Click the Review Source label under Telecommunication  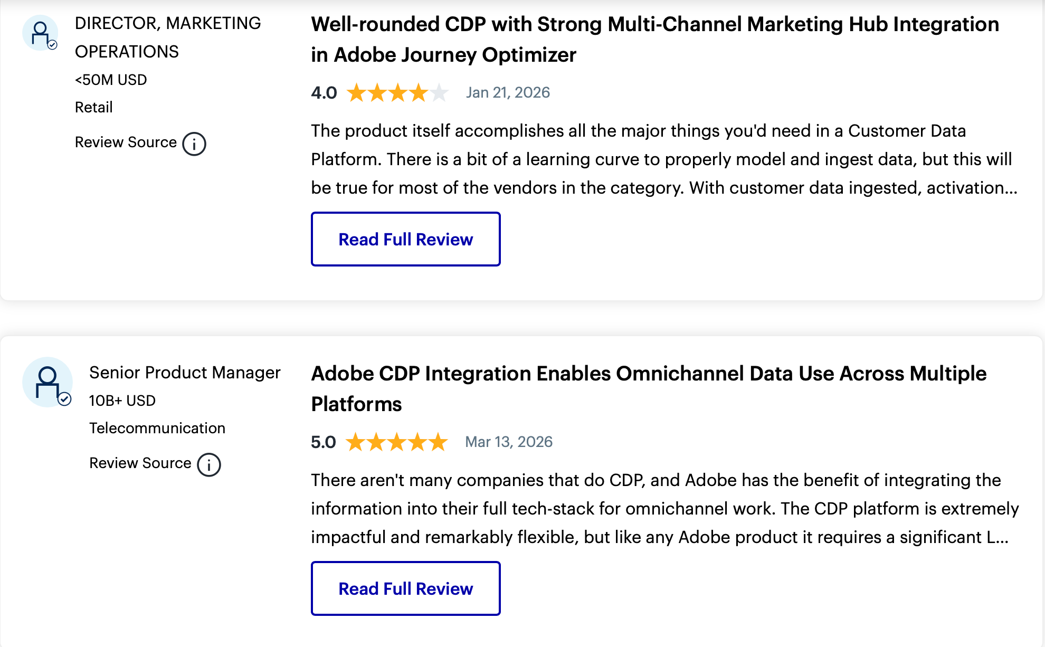140,463
